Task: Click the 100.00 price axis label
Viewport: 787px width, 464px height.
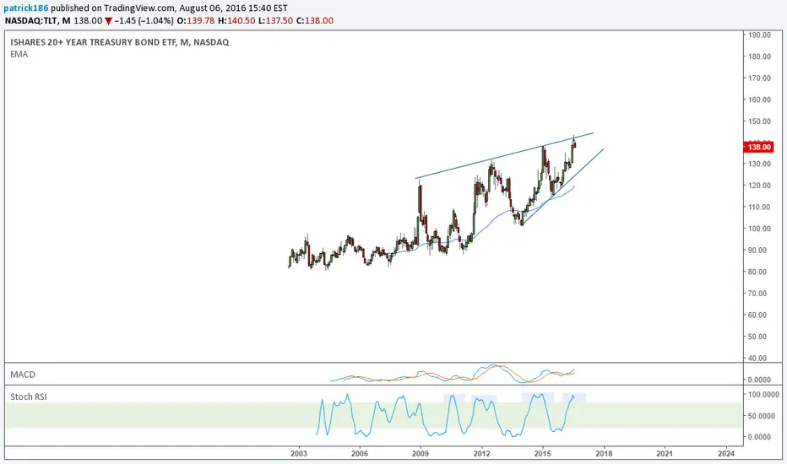Action: click(x=759, y=229)
